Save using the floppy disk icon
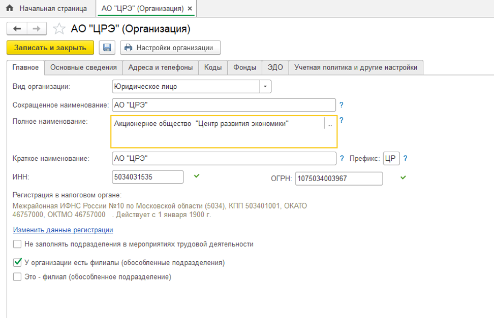The width and height of the screenshot is (494, 318). tap(107, 48)
